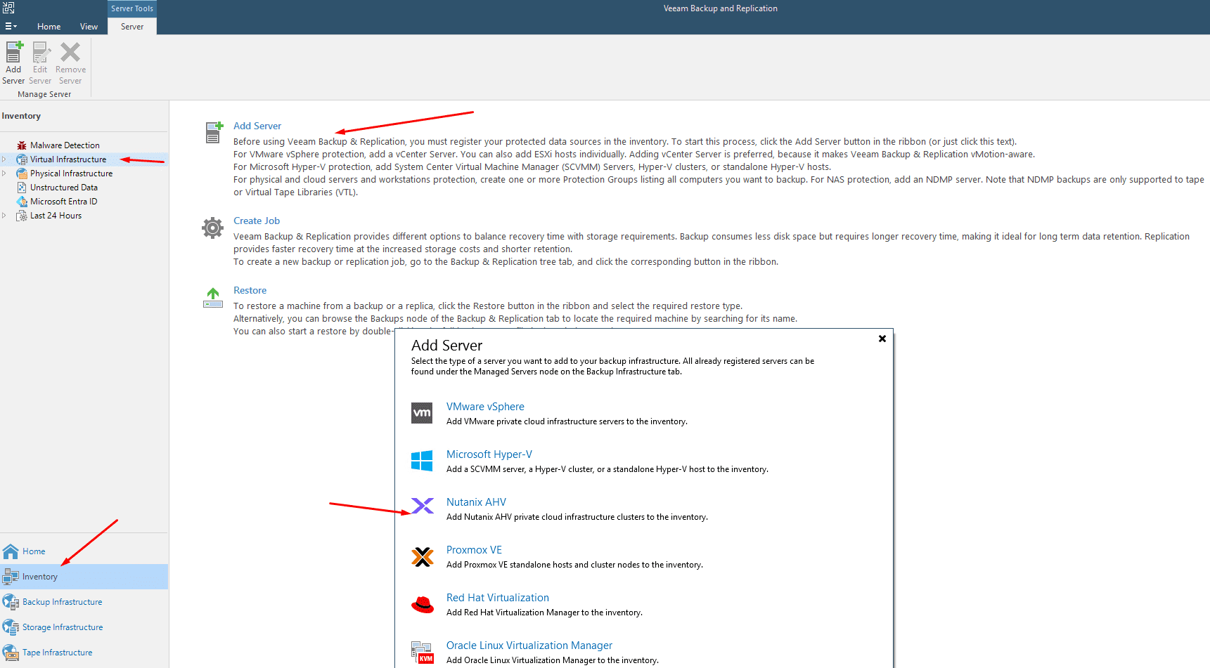The height and width of the screenshot is (668, 1210).
Task: Open the main application menu dropdown
Action: 11,27
